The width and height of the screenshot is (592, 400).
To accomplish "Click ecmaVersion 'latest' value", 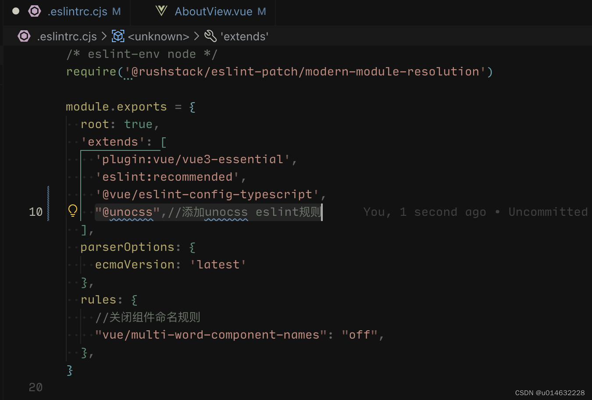I will [218, 264].
